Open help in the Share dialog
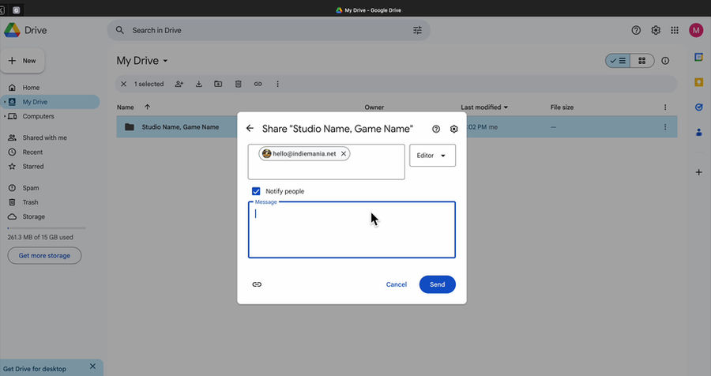711x376 pixels. [x=436, y=129]
